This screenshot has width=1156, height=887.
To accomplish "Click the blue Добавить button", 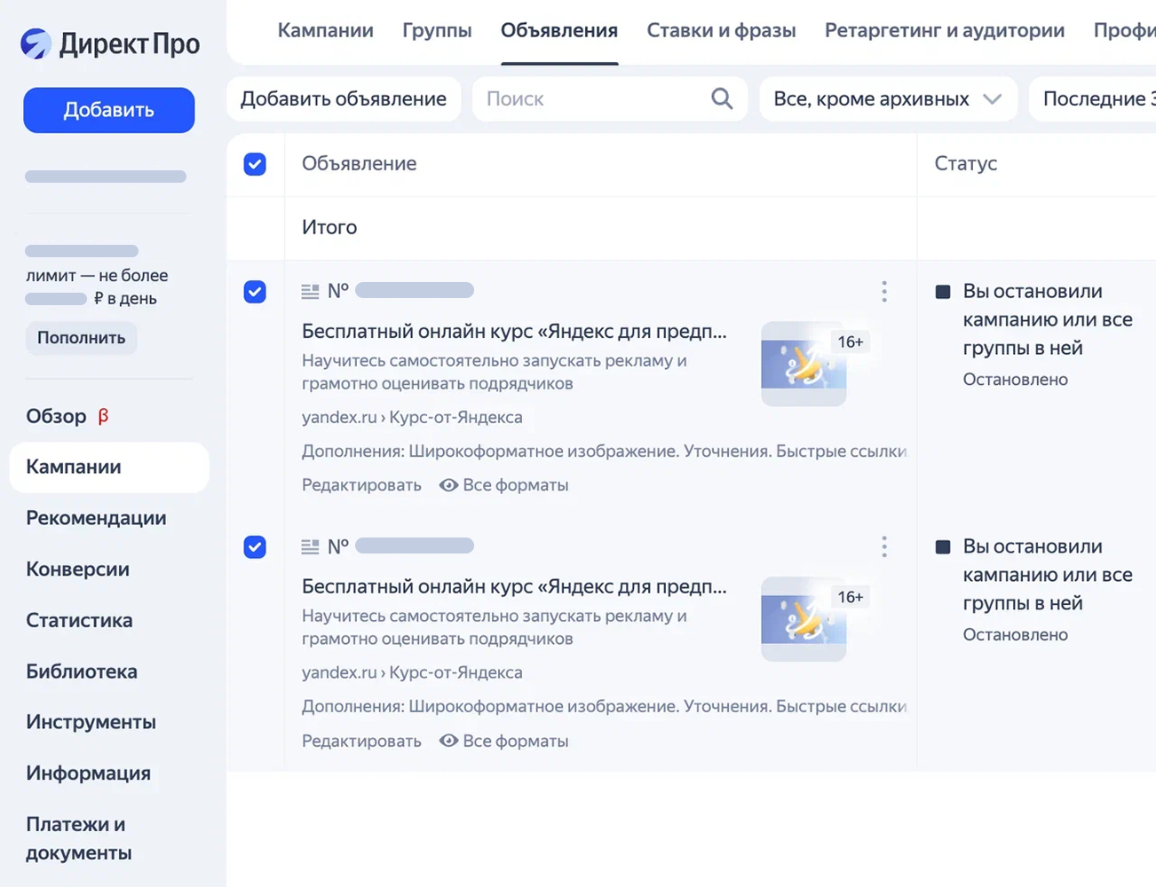I will (109, 110).
